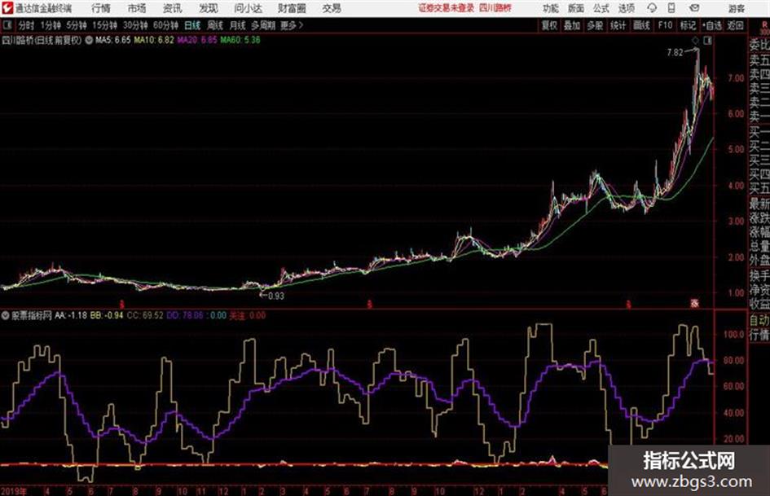Viewport: 770px width, 496px height.
Task: Switch to the 60分钟 period tab
Action: click(165, 25)
